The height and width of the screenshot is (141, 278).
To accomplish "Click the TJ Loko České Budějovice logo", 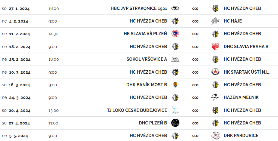I will (x=175, y=110).
